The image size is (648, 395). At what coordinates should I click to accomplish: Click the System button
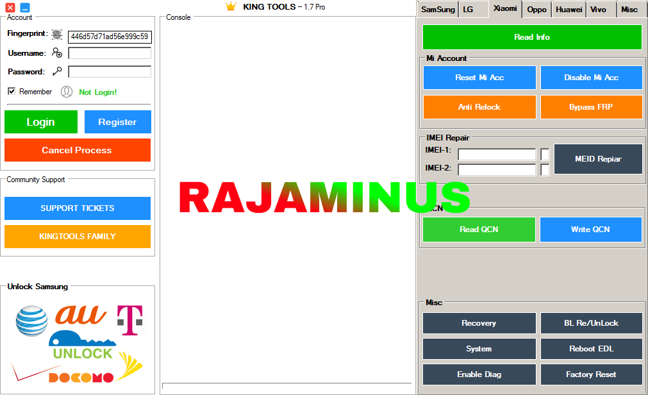[x=479, y=349]
